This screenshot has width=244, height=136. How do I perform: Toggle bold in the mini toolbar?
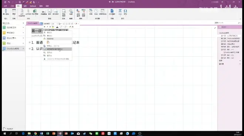point(44,27)
